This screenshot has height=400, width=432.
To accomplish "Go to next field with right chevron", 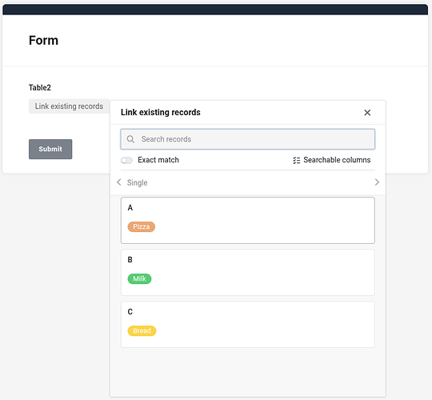I will click(x=377, y=182).
